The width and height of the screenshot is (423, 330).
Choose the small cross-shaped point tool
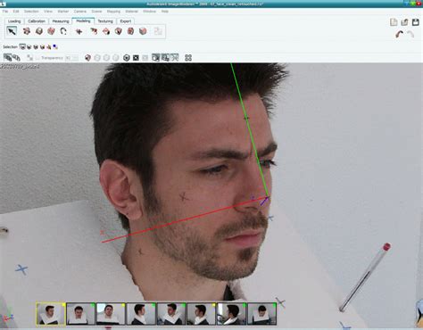coord(79,31)
